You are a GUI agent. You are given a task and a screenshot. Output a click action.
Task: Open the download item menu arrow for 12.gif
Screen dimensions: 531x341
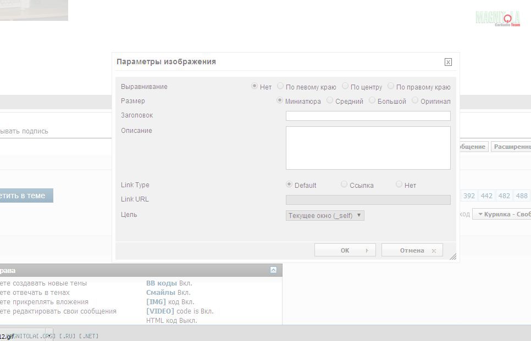48,336
